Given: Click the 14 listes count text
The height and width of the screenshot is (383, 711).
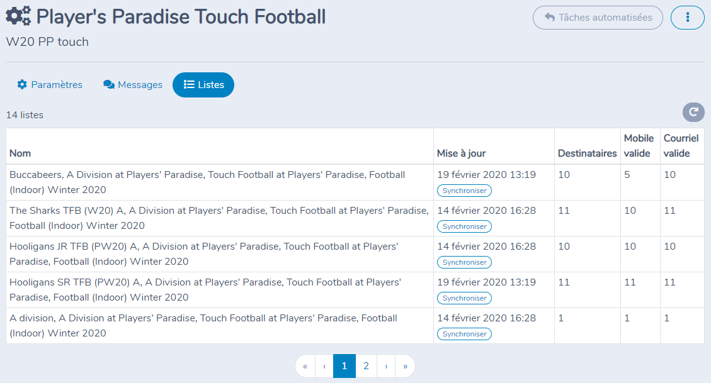Looking at the screenshot, I should click(25, 115).
